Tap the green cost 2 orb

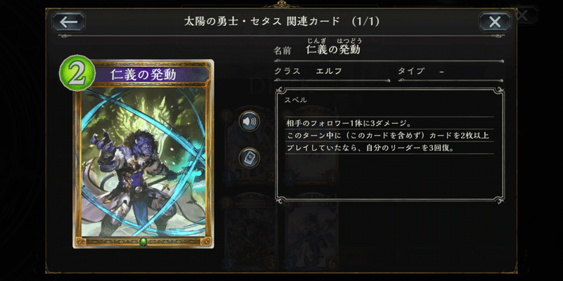[x=77, y=73]
